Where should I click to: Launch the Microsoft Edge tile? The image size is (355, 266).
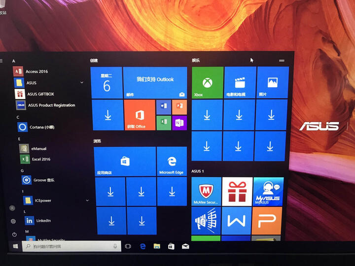point(172,161)
